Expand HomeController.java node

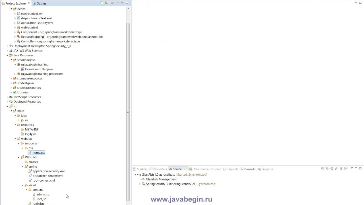pos(19,69)
